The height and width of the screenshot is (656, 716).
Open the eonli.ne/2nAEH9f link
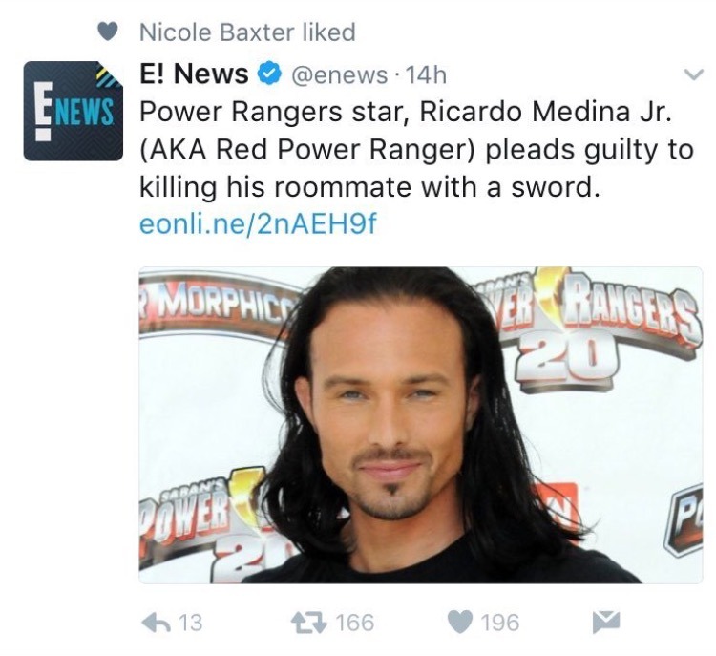[259, 223]
